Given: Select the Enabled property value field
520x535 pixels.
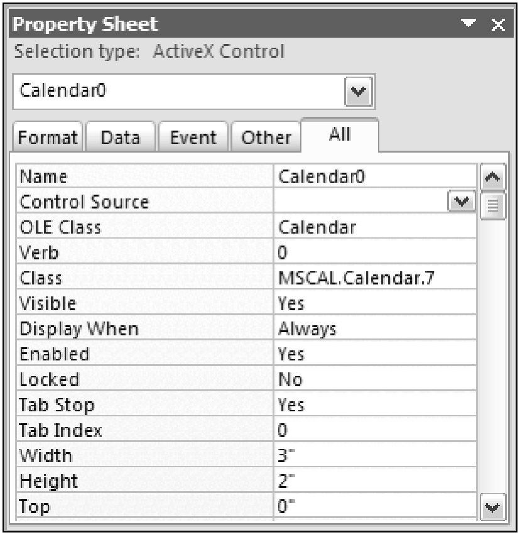Looking at the screenshot, I should pyautogui.click(x=374, y=354).
